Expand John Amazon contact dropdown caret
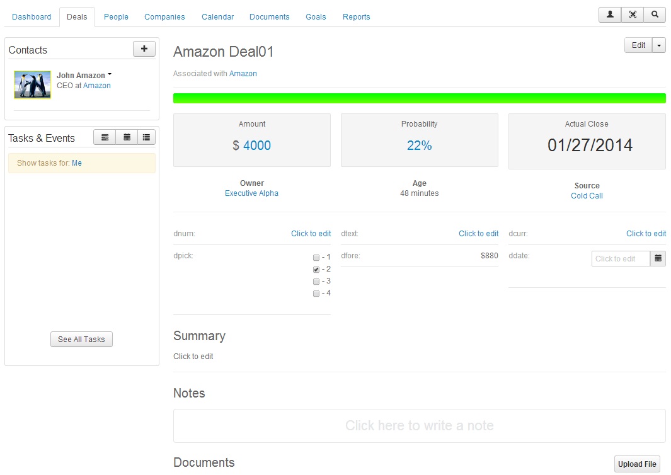 [x=110, y=74]
